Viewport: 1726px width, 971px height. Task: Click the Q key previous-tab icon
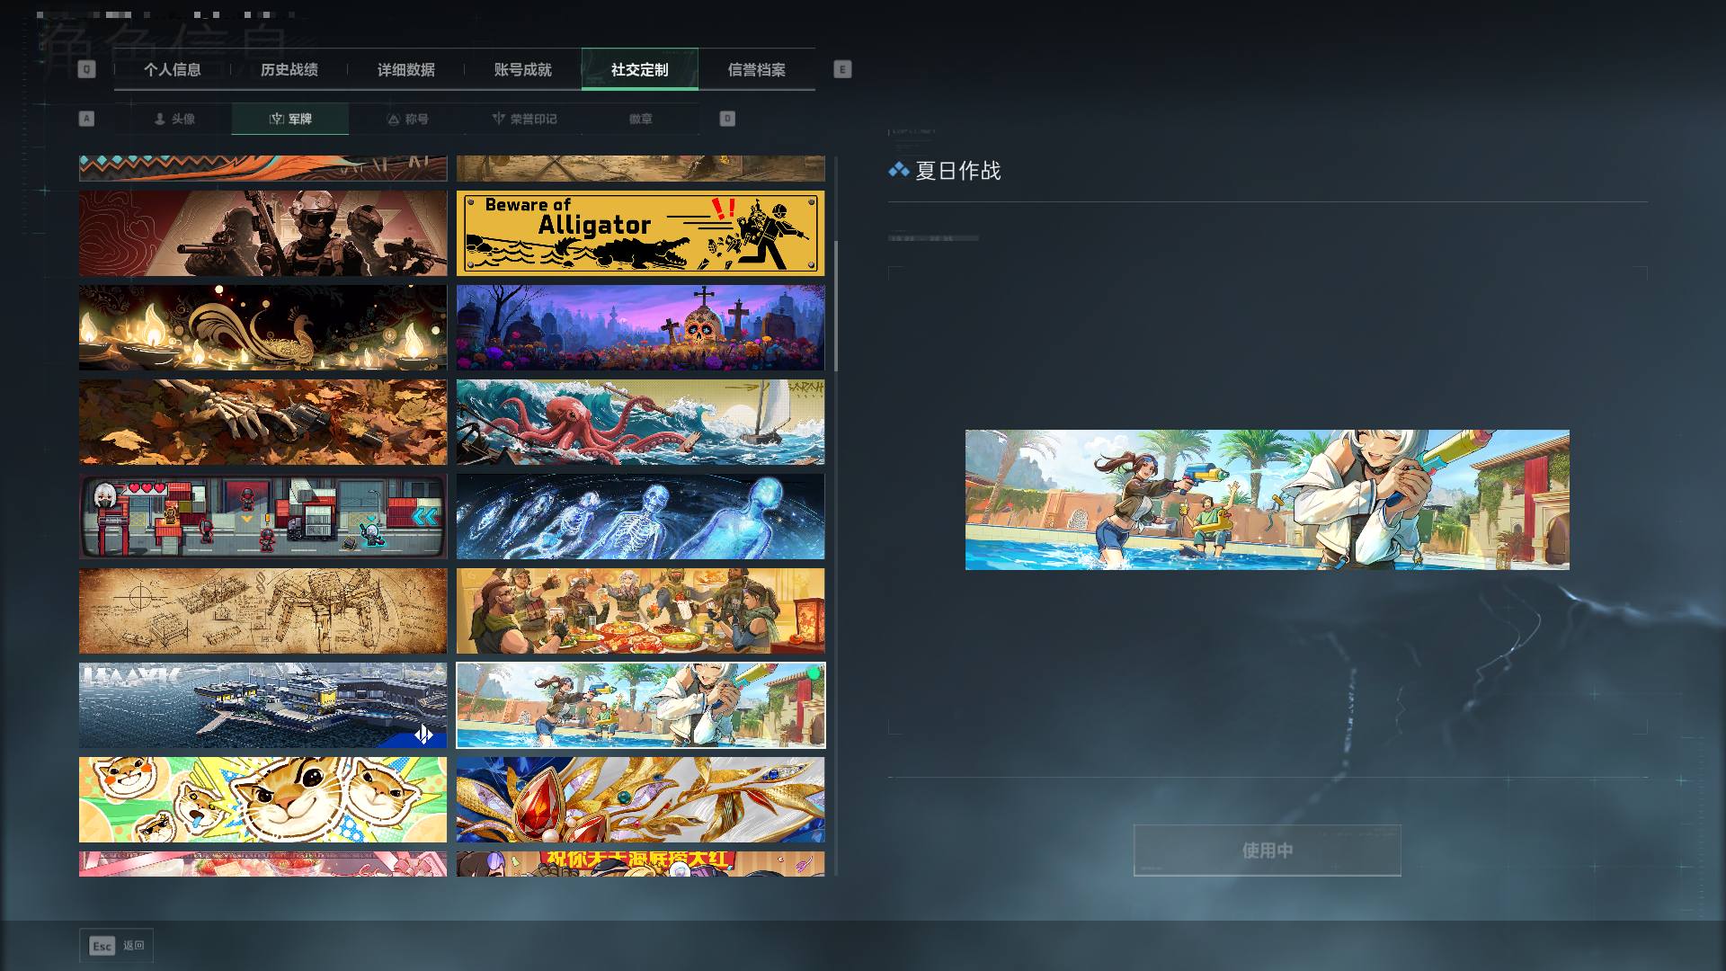(86, 69)
